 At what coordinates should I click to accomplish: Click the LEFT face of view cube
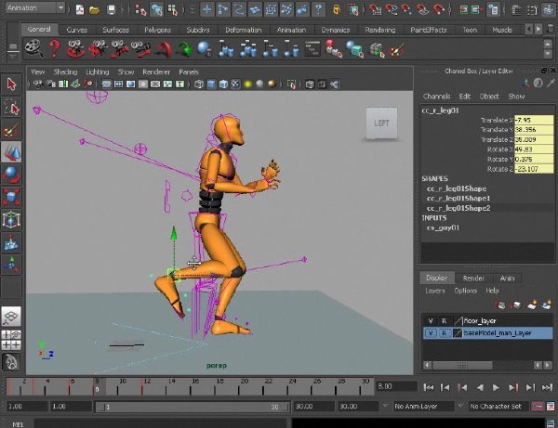click(381, 123)
